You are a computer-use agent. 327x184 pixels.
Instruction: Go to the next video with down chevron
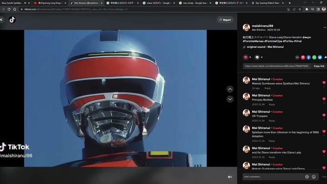click(x=230, y=99)
